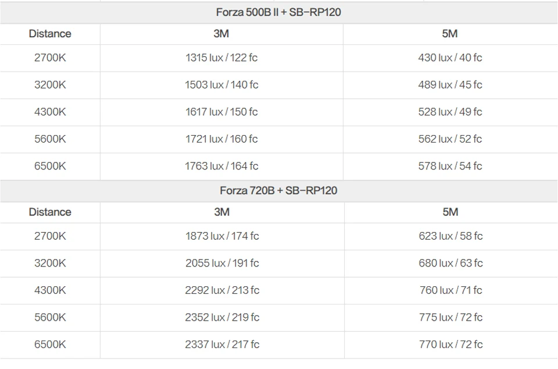Select the '1315 lux / 122 fc' cell
558x369 pixels.
(x=221, y=58)
